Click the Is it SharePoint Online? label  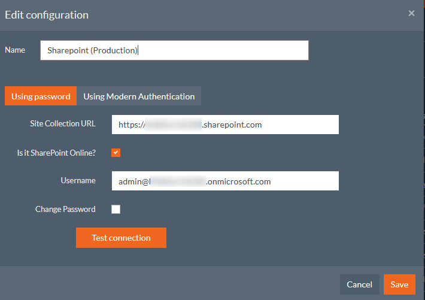[x=56, y=153]
